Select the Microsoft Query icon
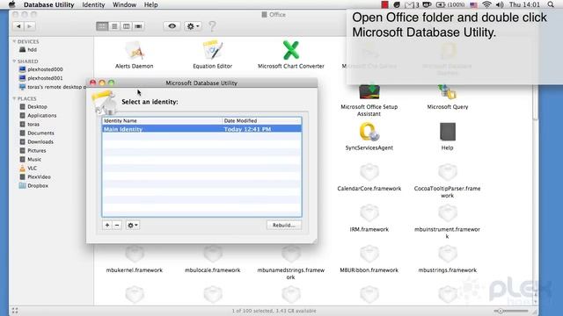This screenshot has height=316, width=563. 447,91
